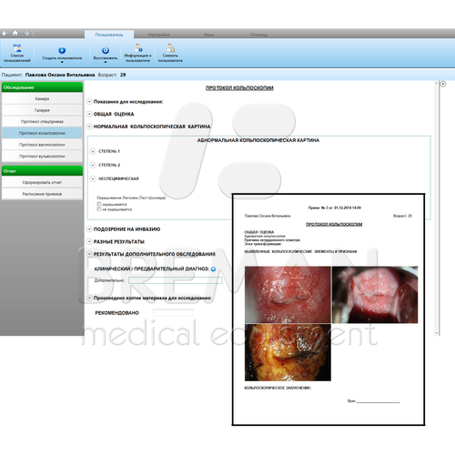
Task: Expand Произведено взятие материала section
Action: click(89, 298)
